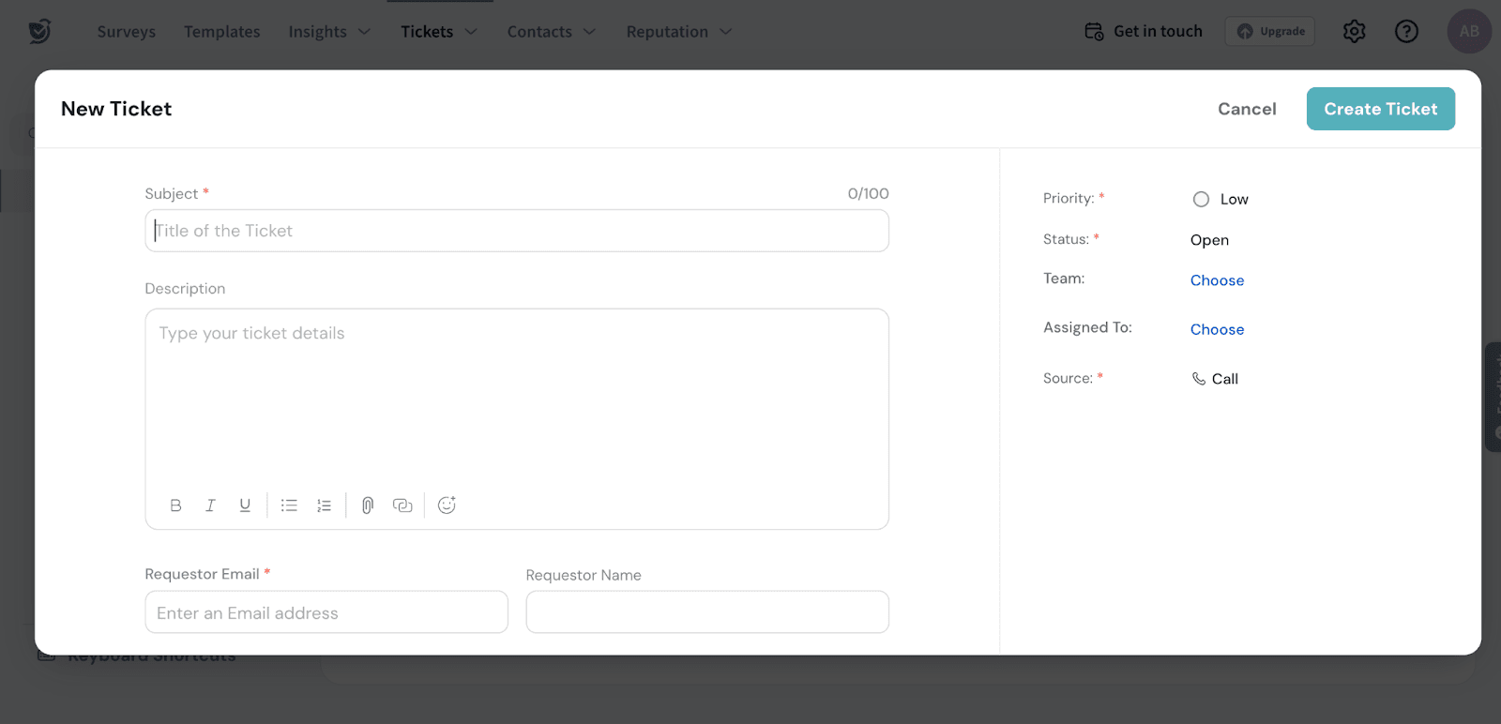Cancel the new ticket
The width and height of the screenshot is (1501, 724).
pos(1247,109)
